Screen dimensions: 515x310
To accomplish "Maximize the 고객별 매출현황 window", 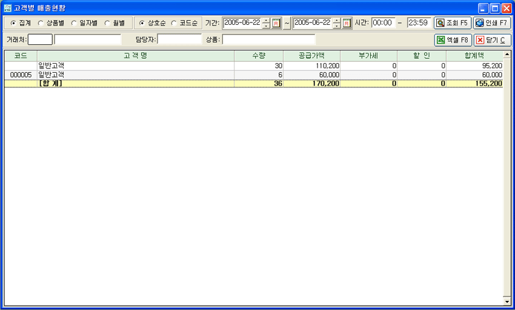I will (494, 8).
